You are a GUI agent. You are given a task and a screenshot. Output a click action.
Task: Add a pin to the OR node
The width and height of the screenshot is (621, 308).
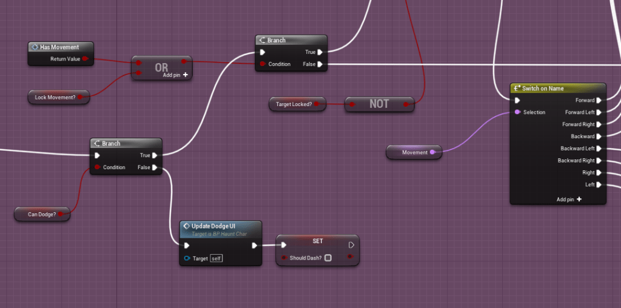point(184,75)
